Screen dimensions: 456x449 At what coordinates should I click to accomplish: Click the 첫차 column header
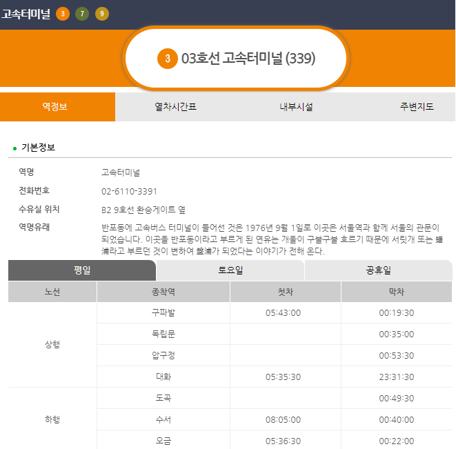coord(286,292)
